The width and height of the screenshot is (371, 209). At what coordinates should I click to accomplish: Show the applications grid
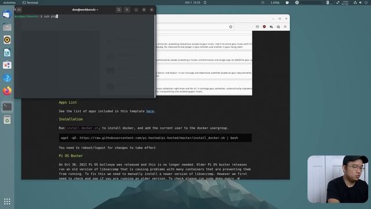pyautogui.click(x=7, y=201)
